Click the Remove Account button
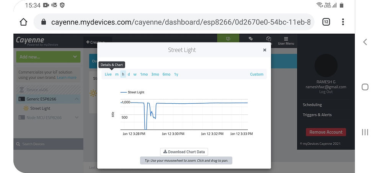The width and height of the screenshot is (375, 173). tap(326, 132)
